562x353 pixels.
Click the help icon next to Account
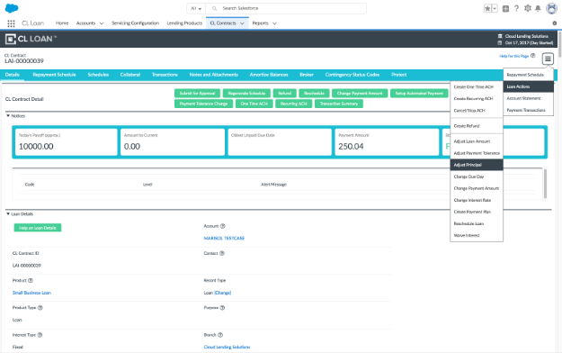pos(223,226)
